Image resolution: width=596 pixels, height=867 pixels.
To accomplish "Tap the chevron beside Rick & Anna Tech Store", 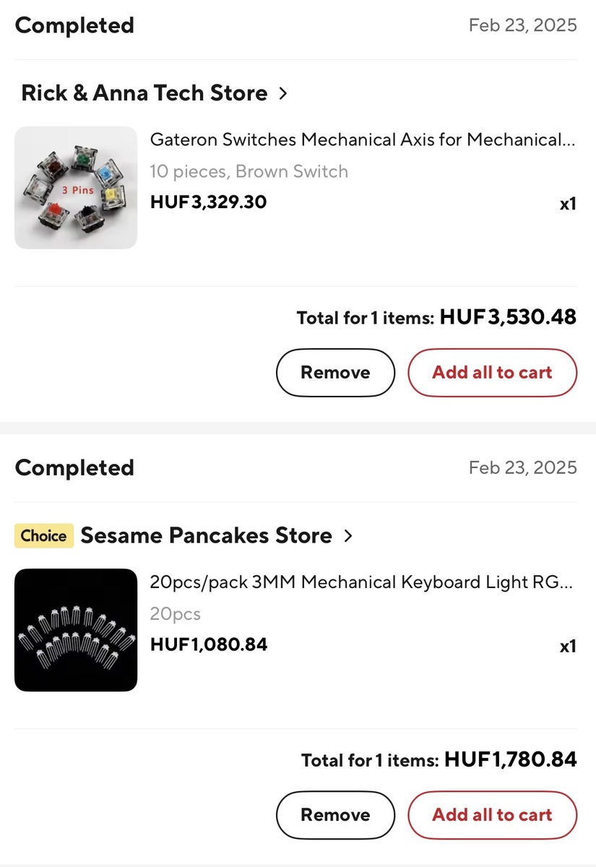I will 283,93.
